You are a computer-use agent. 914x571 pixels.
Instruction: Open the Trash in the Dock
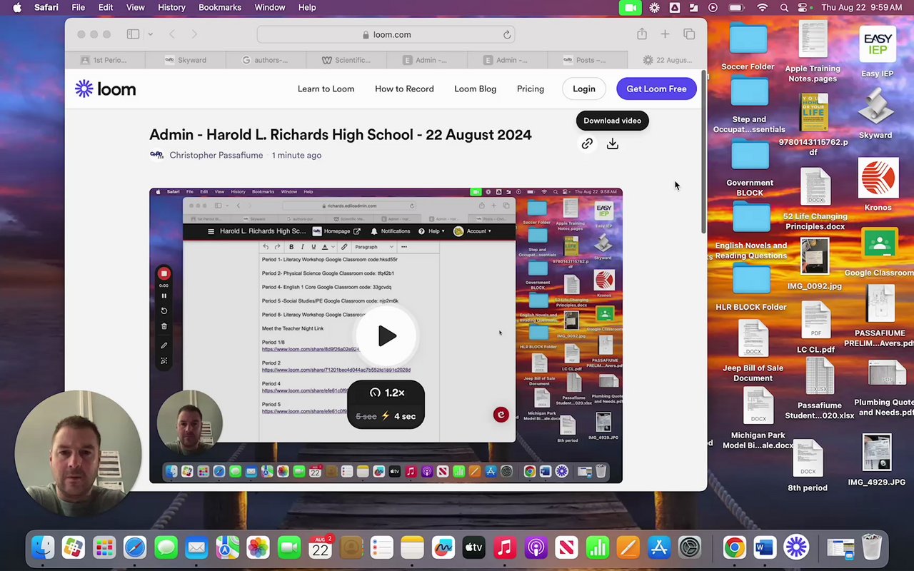point(872,548)
